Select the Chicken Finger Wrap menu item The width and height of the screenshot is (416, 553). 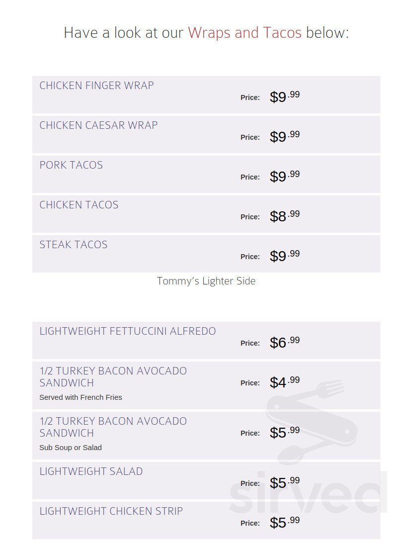click(206, 94)
